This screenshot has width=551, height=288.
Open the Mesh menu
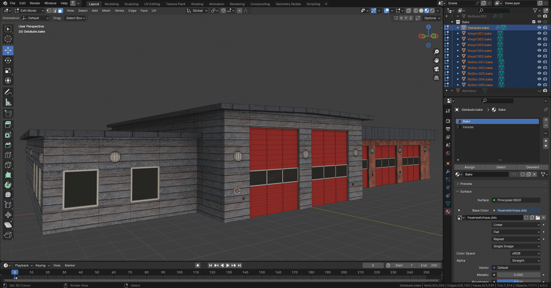point(106,11)
